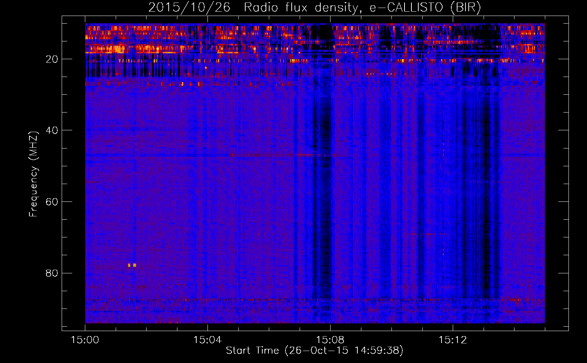The height and width of the screenshot is (363, 587).
Task: Click the '15:12' time axis label
Action: click(x=453, y=340)
